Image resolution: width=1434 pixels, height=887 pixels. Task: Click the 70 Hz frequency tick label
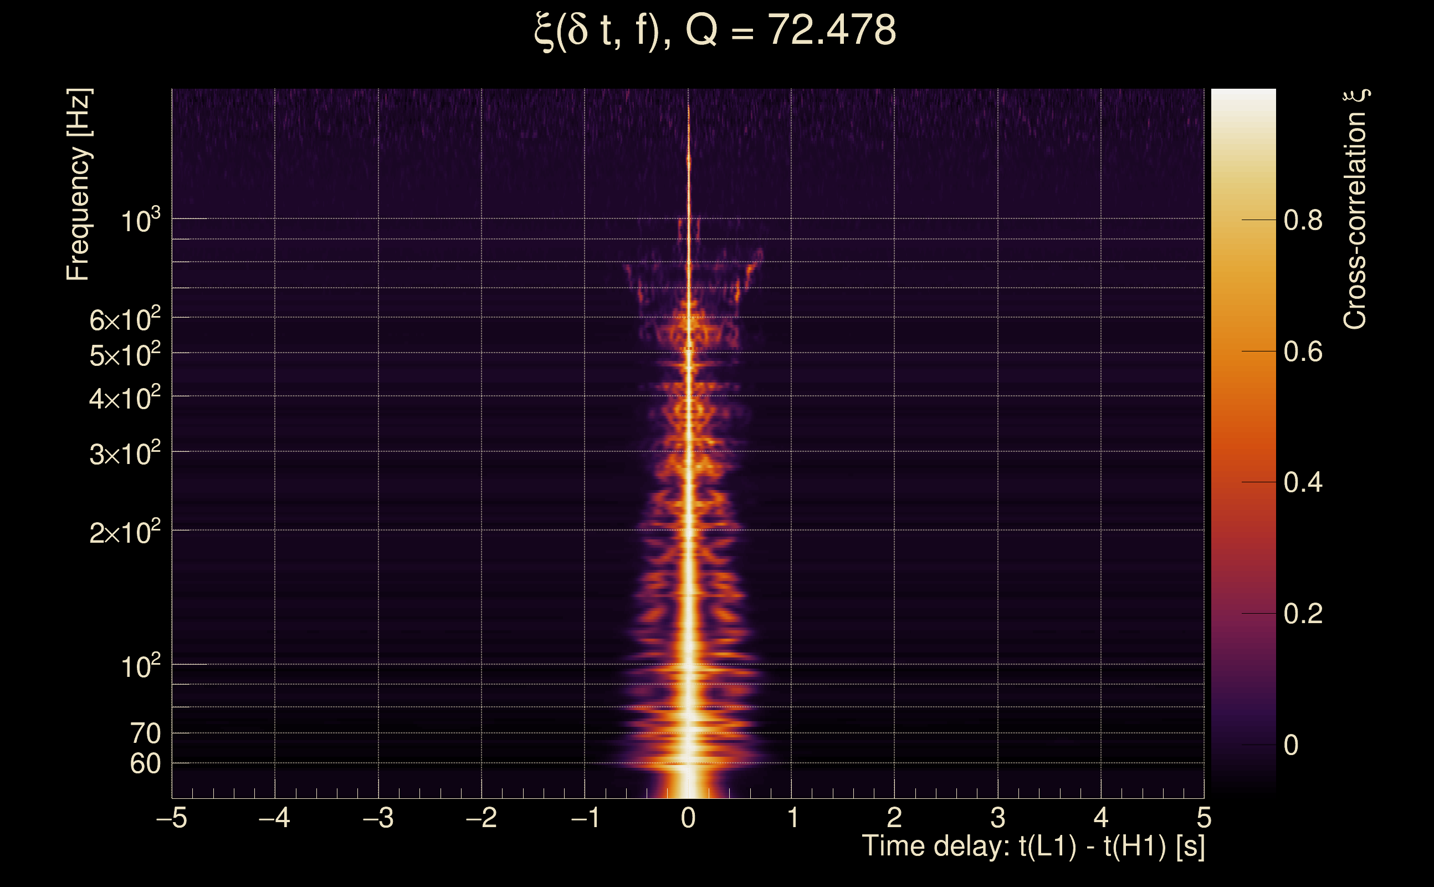tap(145, 734)
